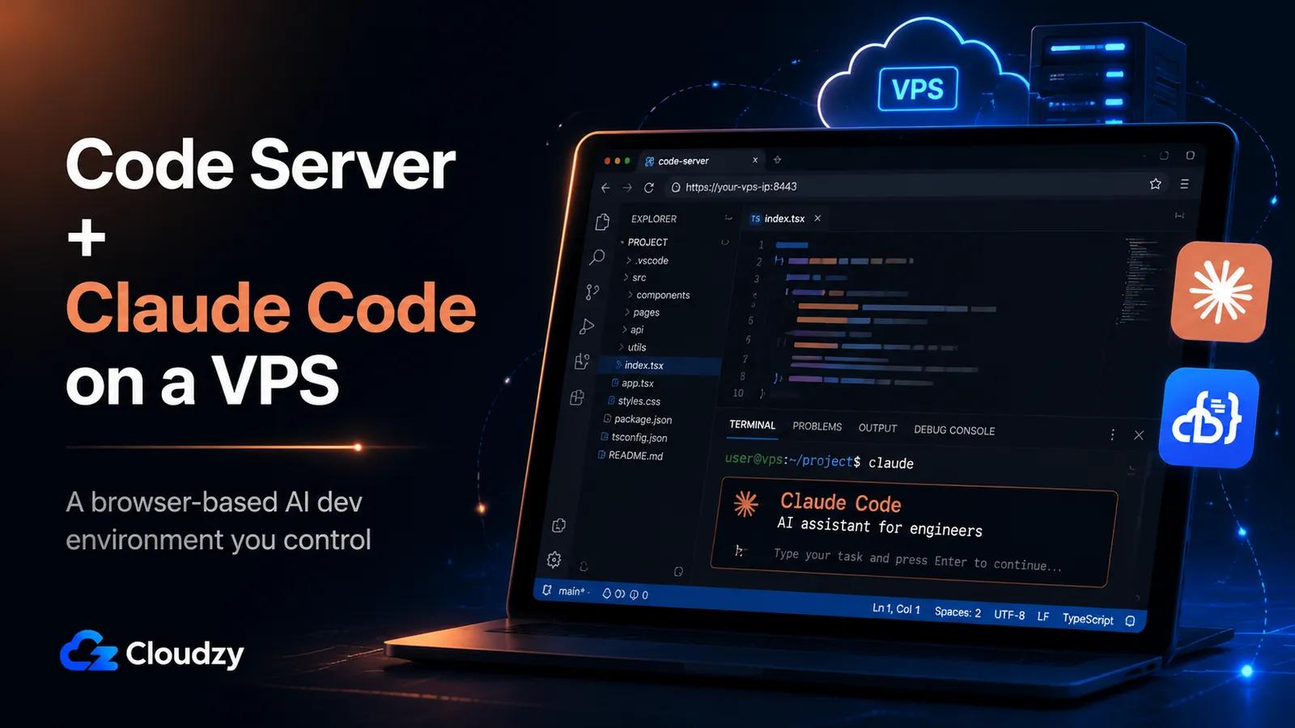Open app.tsx in the explorer tree
This screenshot has width=1295, height=728.
tap(632, 383)
